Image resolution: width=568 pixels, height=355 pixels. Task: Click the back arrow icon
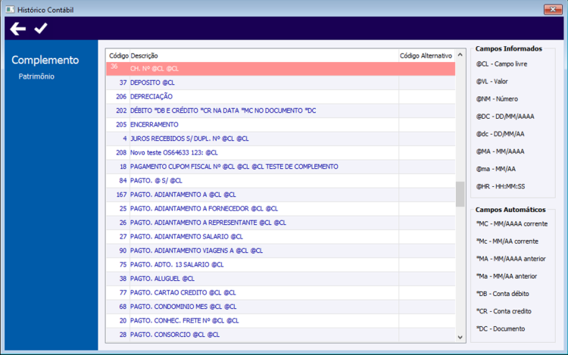point(17,29)
